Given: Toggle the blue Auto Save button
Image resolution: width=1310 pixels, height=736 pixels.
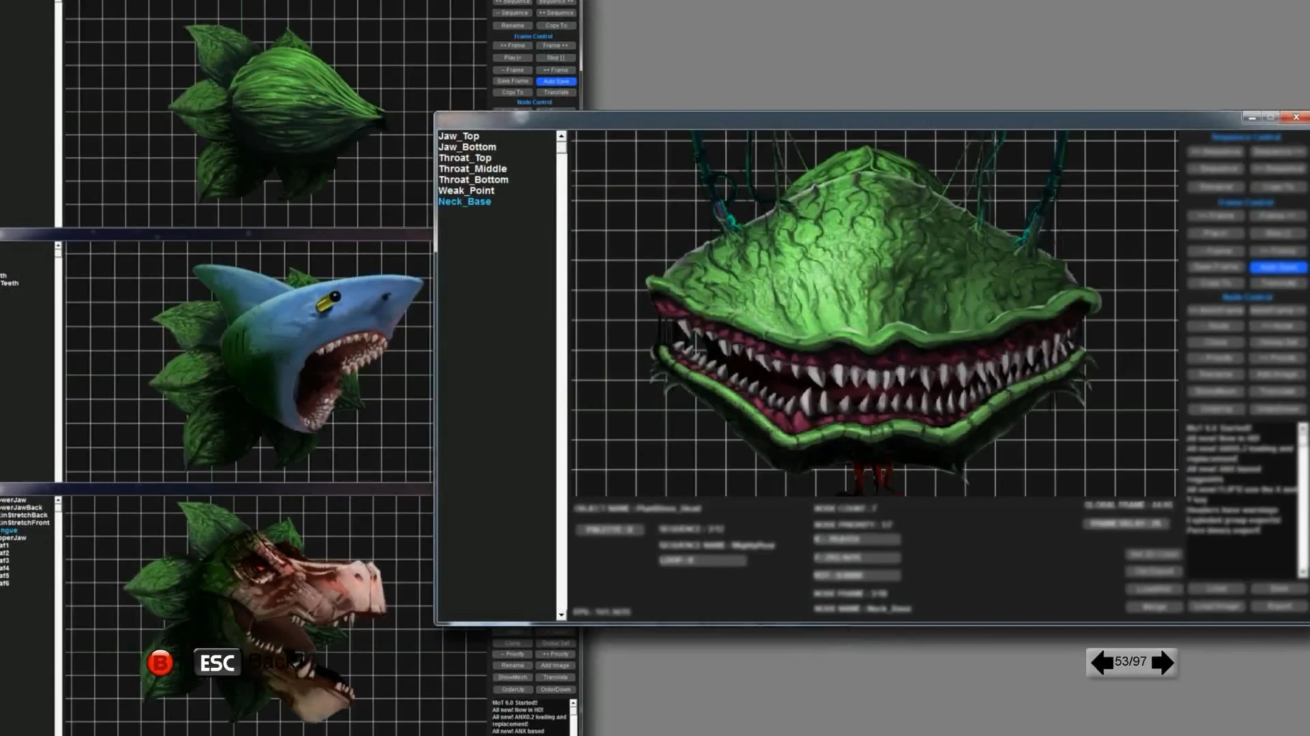Looking at the screenshot, I should coord(556,81).
